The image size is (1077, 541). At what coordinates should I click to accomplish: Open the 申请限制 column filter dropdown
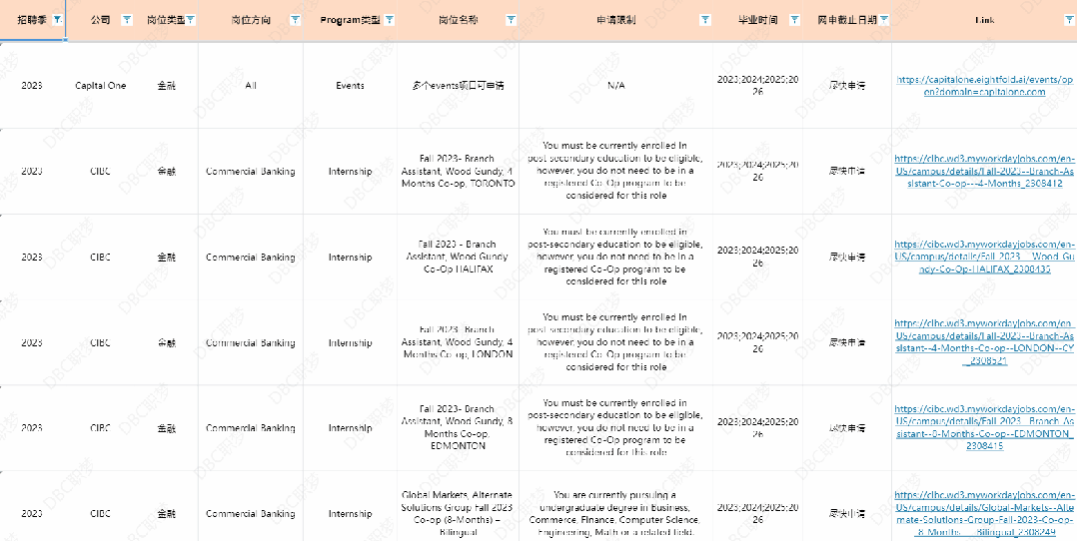click(x=705, y=20)
